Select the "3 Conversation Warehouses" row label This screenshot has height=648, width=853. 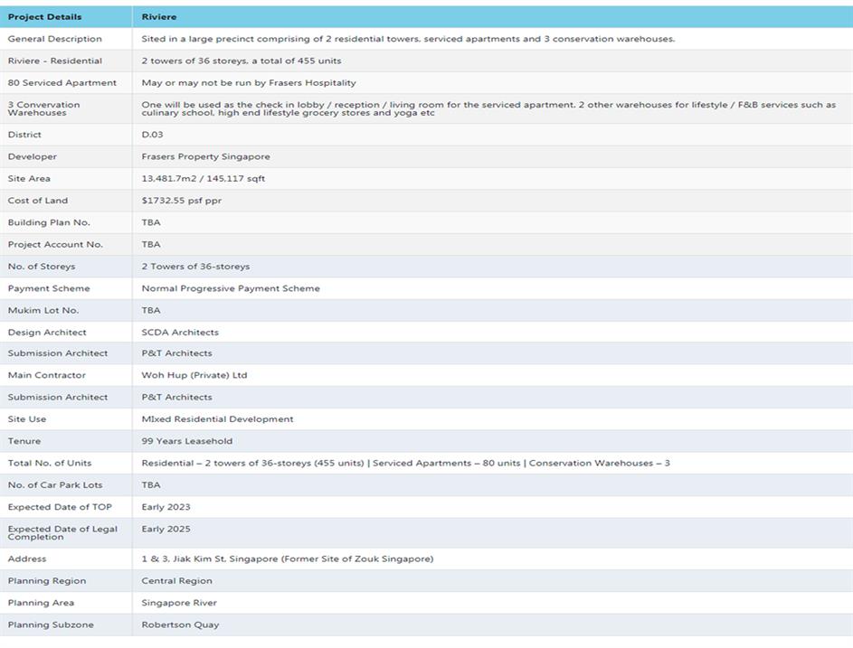[x=44, y=108]
